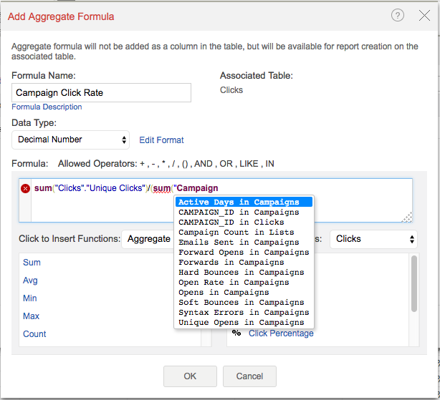Viewport: 440px width, 400px height.
Task: Open the Data Type dropdown
Action: (70, 140)
